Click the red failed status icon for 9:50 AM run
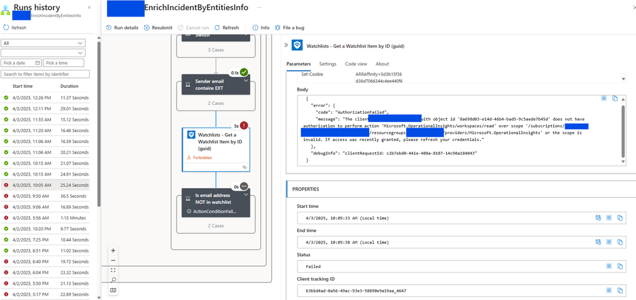This screenshot has width=636, height=300. (x=6, y=196)
